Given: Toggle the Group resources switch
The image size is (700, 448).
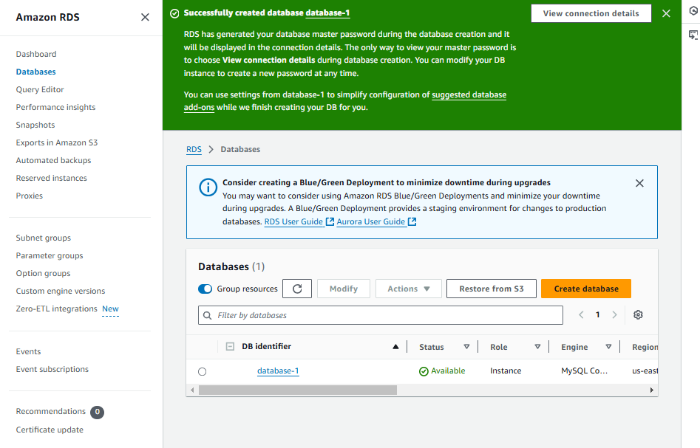Looking at the screenshot, I should 205,289.
